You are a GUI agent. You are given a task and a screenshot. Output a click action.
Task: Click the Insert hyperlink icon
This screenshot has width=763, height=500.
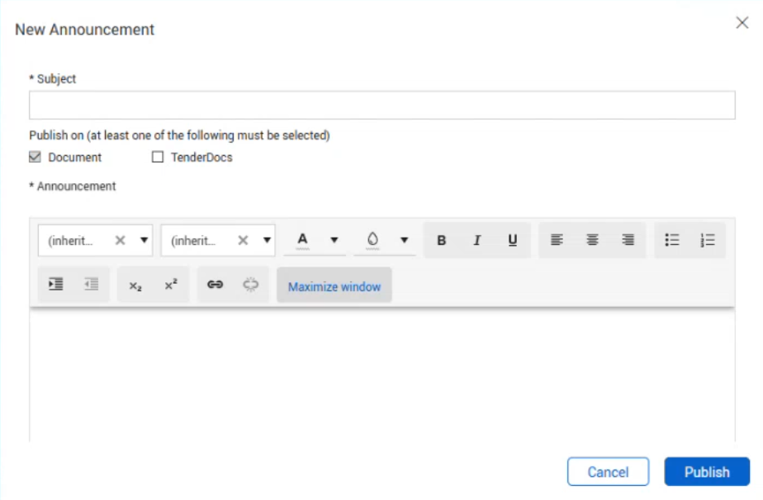pos(215,285)
